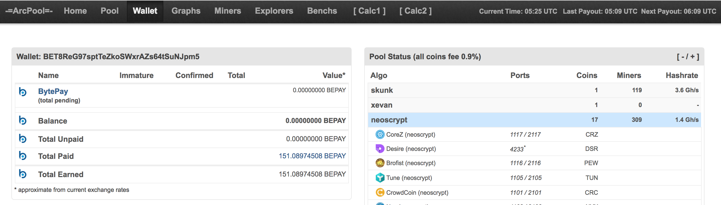The height and width of the screenshot is (205, 721).
Task: Click the CrowdCoin ports 1101 / 2101
Action: click(526, 192)
